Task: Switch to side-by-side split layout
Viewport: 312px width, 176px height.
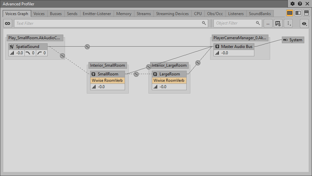Action: pyautogui.click(x=298, y=13)
